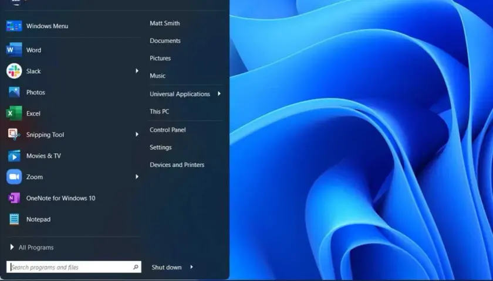This screenshot has width=493, height=281.
Task: Open the Windows Menu icon
Action: [14, 26]
